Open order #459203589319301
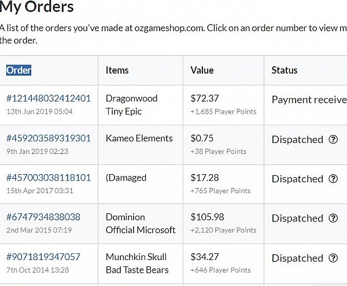Image resolution: width=347 pixels, height=286 pixels. [49, 138]
